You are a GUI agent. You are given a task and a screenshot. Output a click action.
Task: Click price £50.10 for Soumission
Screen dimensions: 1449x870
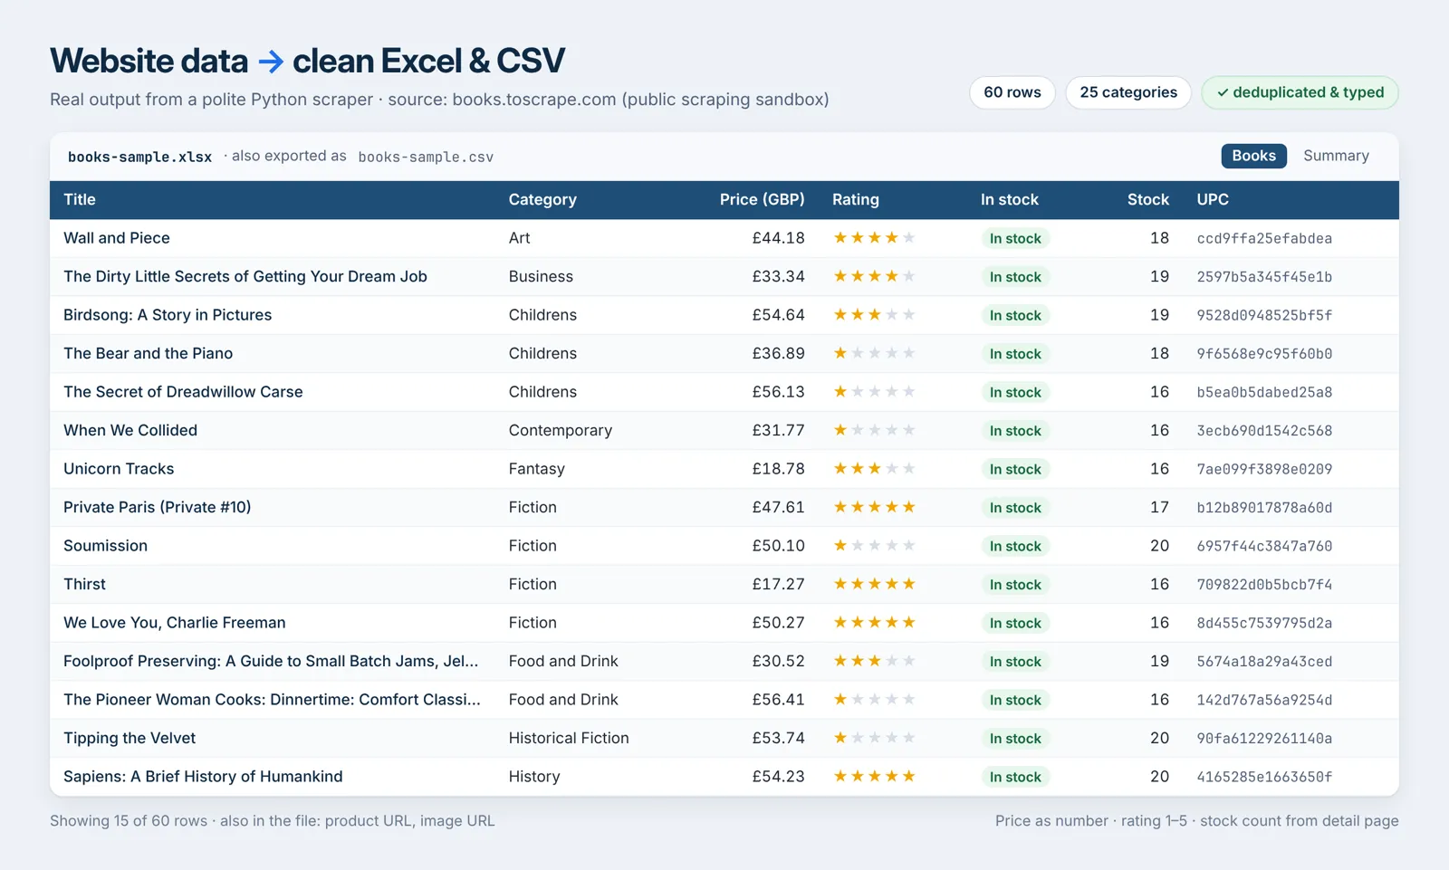[778, 546]
